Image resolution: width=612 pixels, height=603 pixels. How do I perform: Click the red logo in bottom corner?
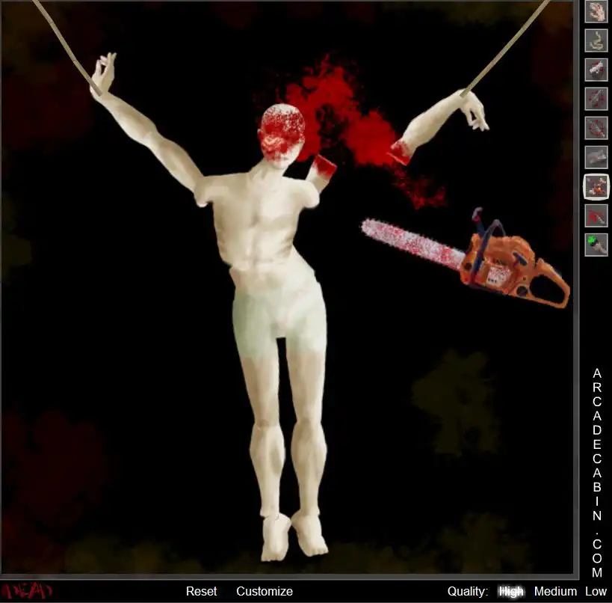(26, 591)
